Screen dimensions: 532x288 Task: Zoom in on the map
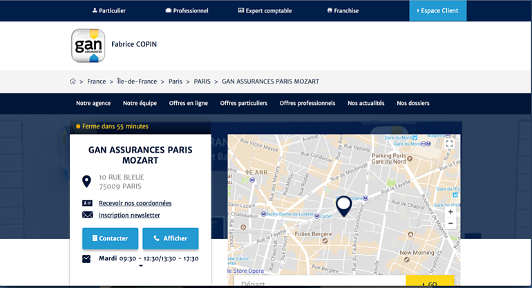450,212
